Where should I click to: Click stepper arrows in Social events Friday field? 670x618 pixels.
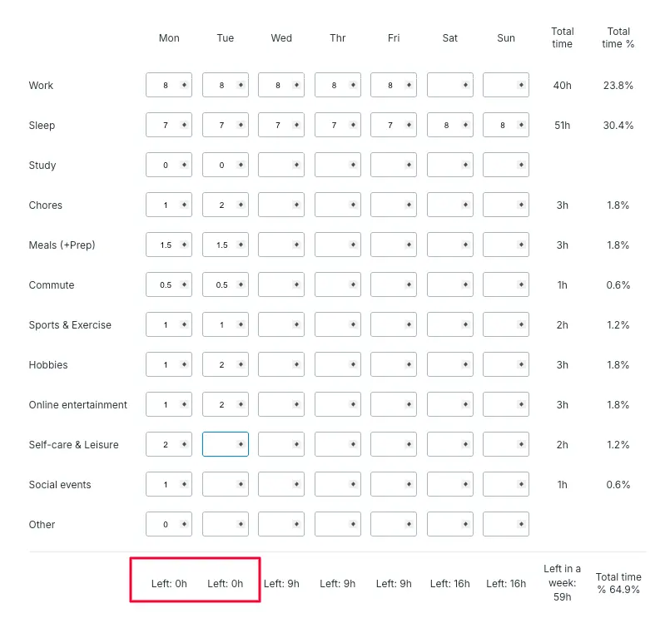click(409, 485)
